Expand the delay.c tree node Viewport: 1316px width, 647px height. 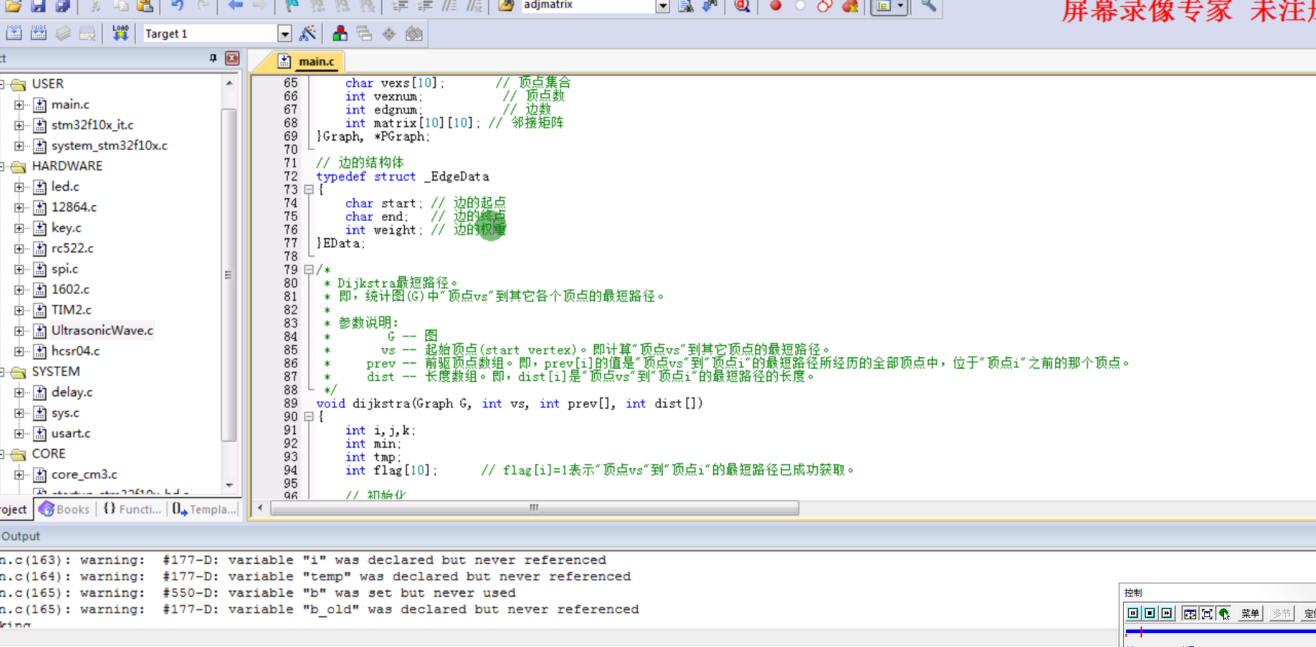[x=19, y=393]
